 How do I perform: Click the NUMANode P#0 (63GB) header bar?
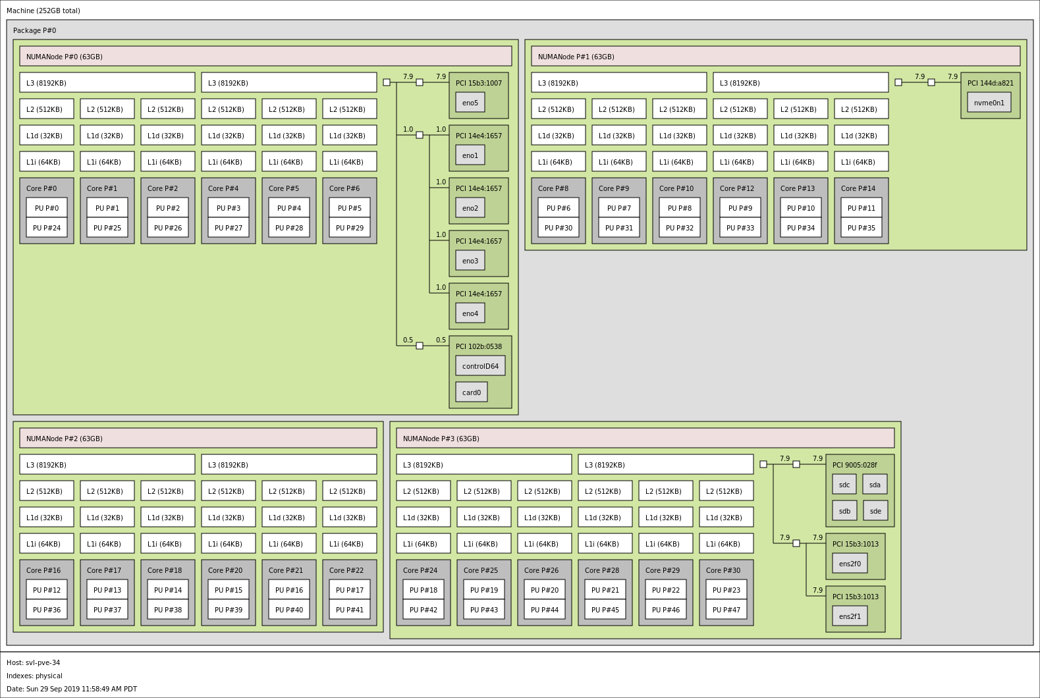265,56
